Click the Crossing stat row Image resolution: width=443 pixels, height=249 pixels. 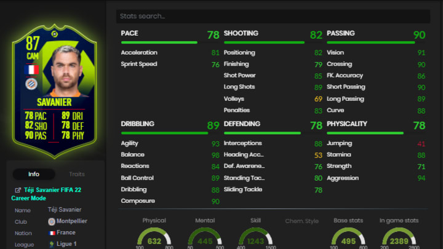click(376, 64)
